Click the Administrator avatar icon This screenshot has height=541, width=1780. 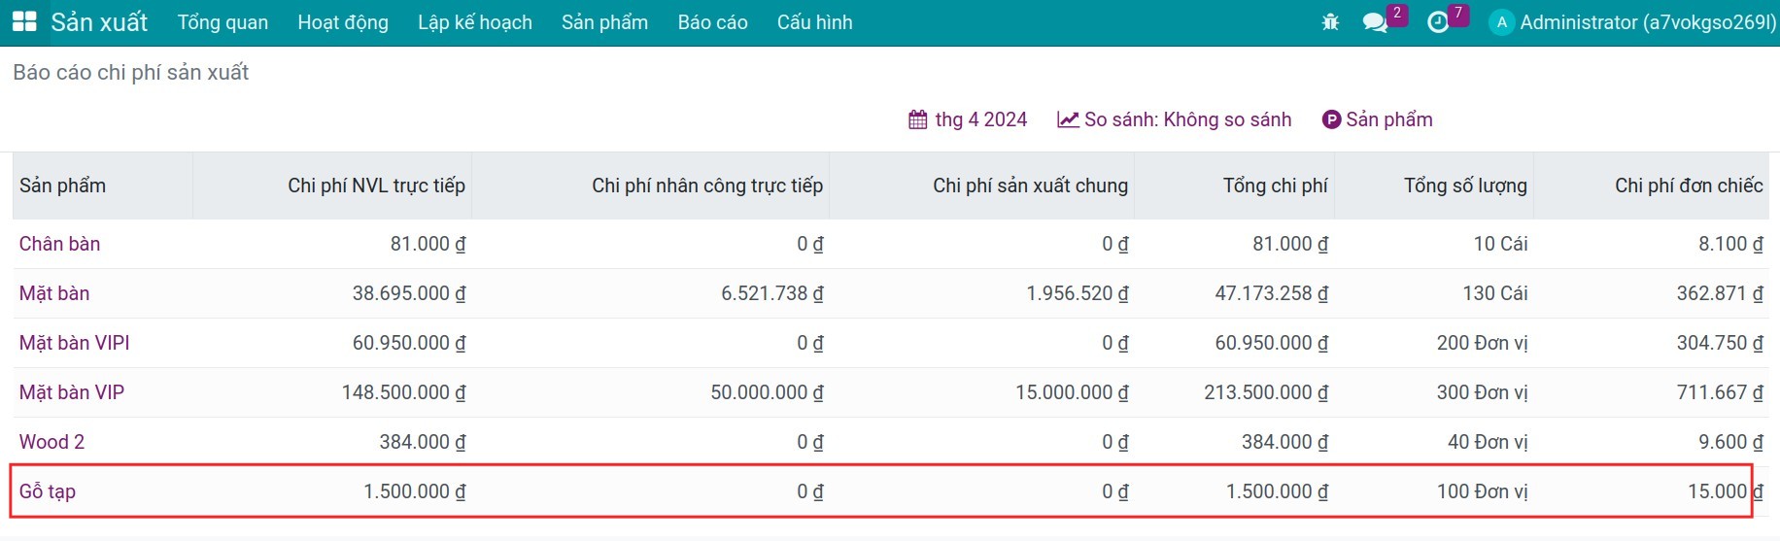click(x=1501, y=22)
